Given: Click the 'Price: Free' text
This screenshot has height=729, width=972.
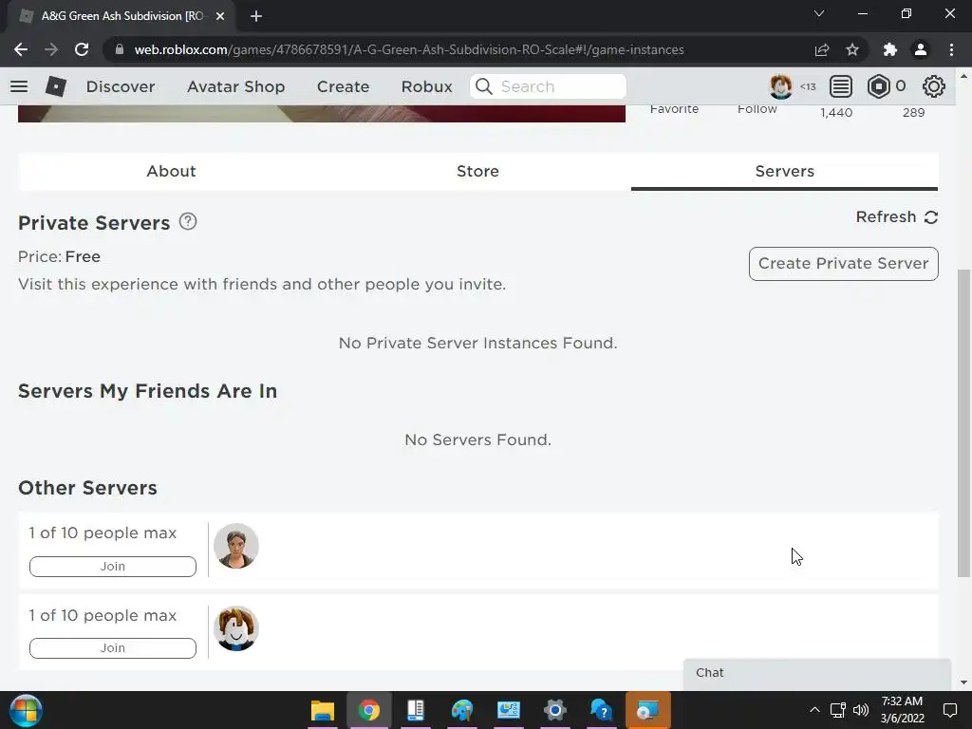Looking at the screenshot, I should (x=59, y=256).
